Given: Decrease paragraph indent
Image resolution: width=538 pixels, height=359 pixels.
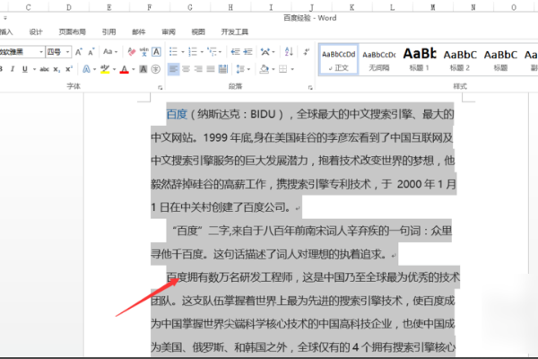Looking at the screenshot, I should click(235, 52).
